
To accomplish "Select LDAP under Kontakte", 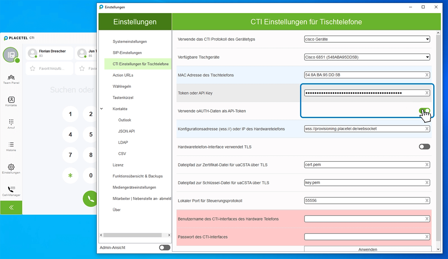I will (123, 142).
